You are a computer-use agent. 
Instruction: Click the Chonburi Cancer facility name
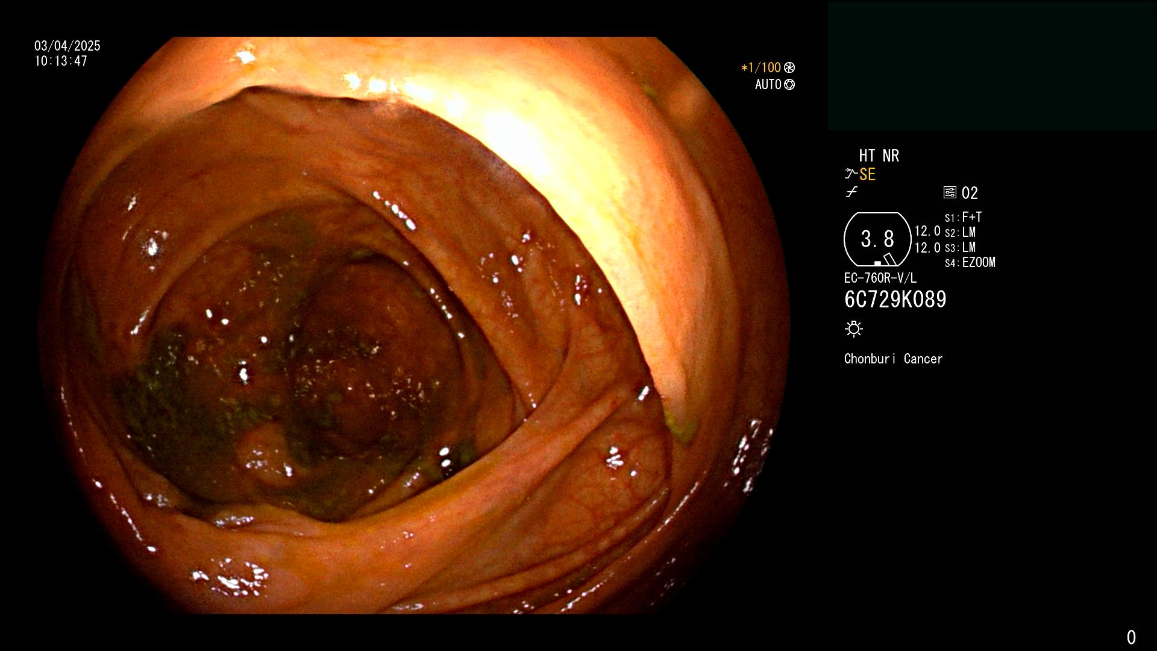point(894,359)
